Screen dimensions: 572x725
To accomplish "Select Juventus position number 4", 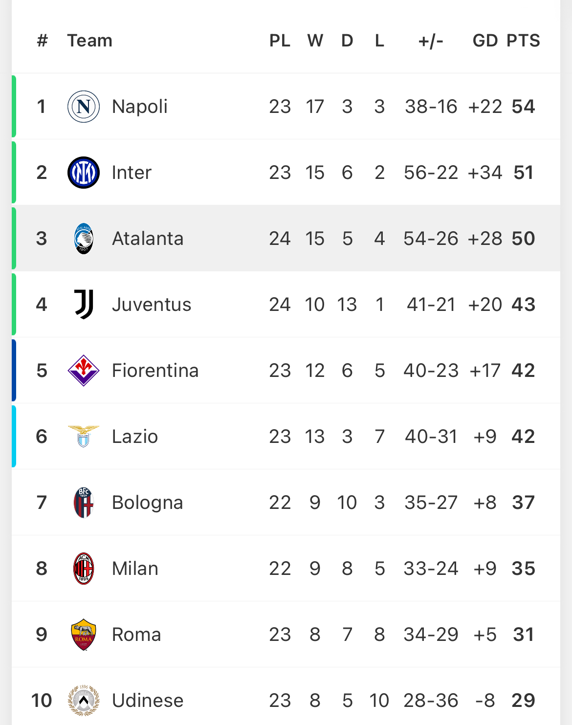I will point(42,305).
